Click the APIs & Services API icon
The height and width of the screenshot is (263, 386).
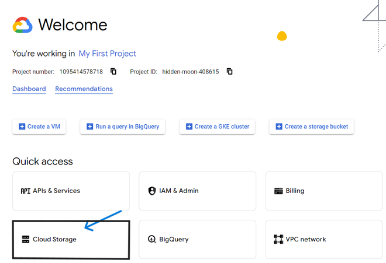[25, 191]
